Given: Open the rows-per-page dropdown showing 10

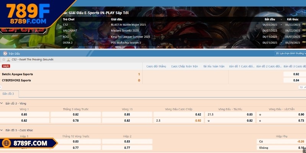Looking at the screenshot, I should [x=302, y=87].
